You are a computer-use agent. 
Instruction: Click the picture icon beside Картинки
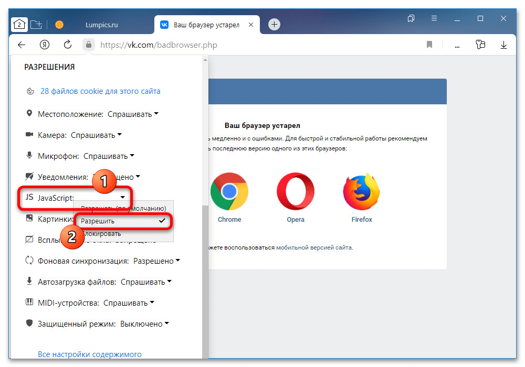29,218
